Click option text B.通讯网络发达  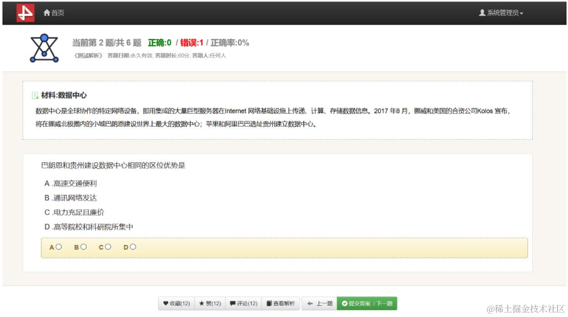[71, 198]
